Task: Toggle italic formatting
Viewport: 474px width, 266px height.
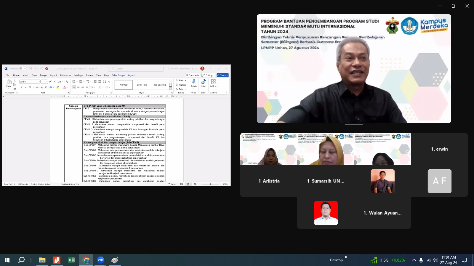Action: pos(26,87)
